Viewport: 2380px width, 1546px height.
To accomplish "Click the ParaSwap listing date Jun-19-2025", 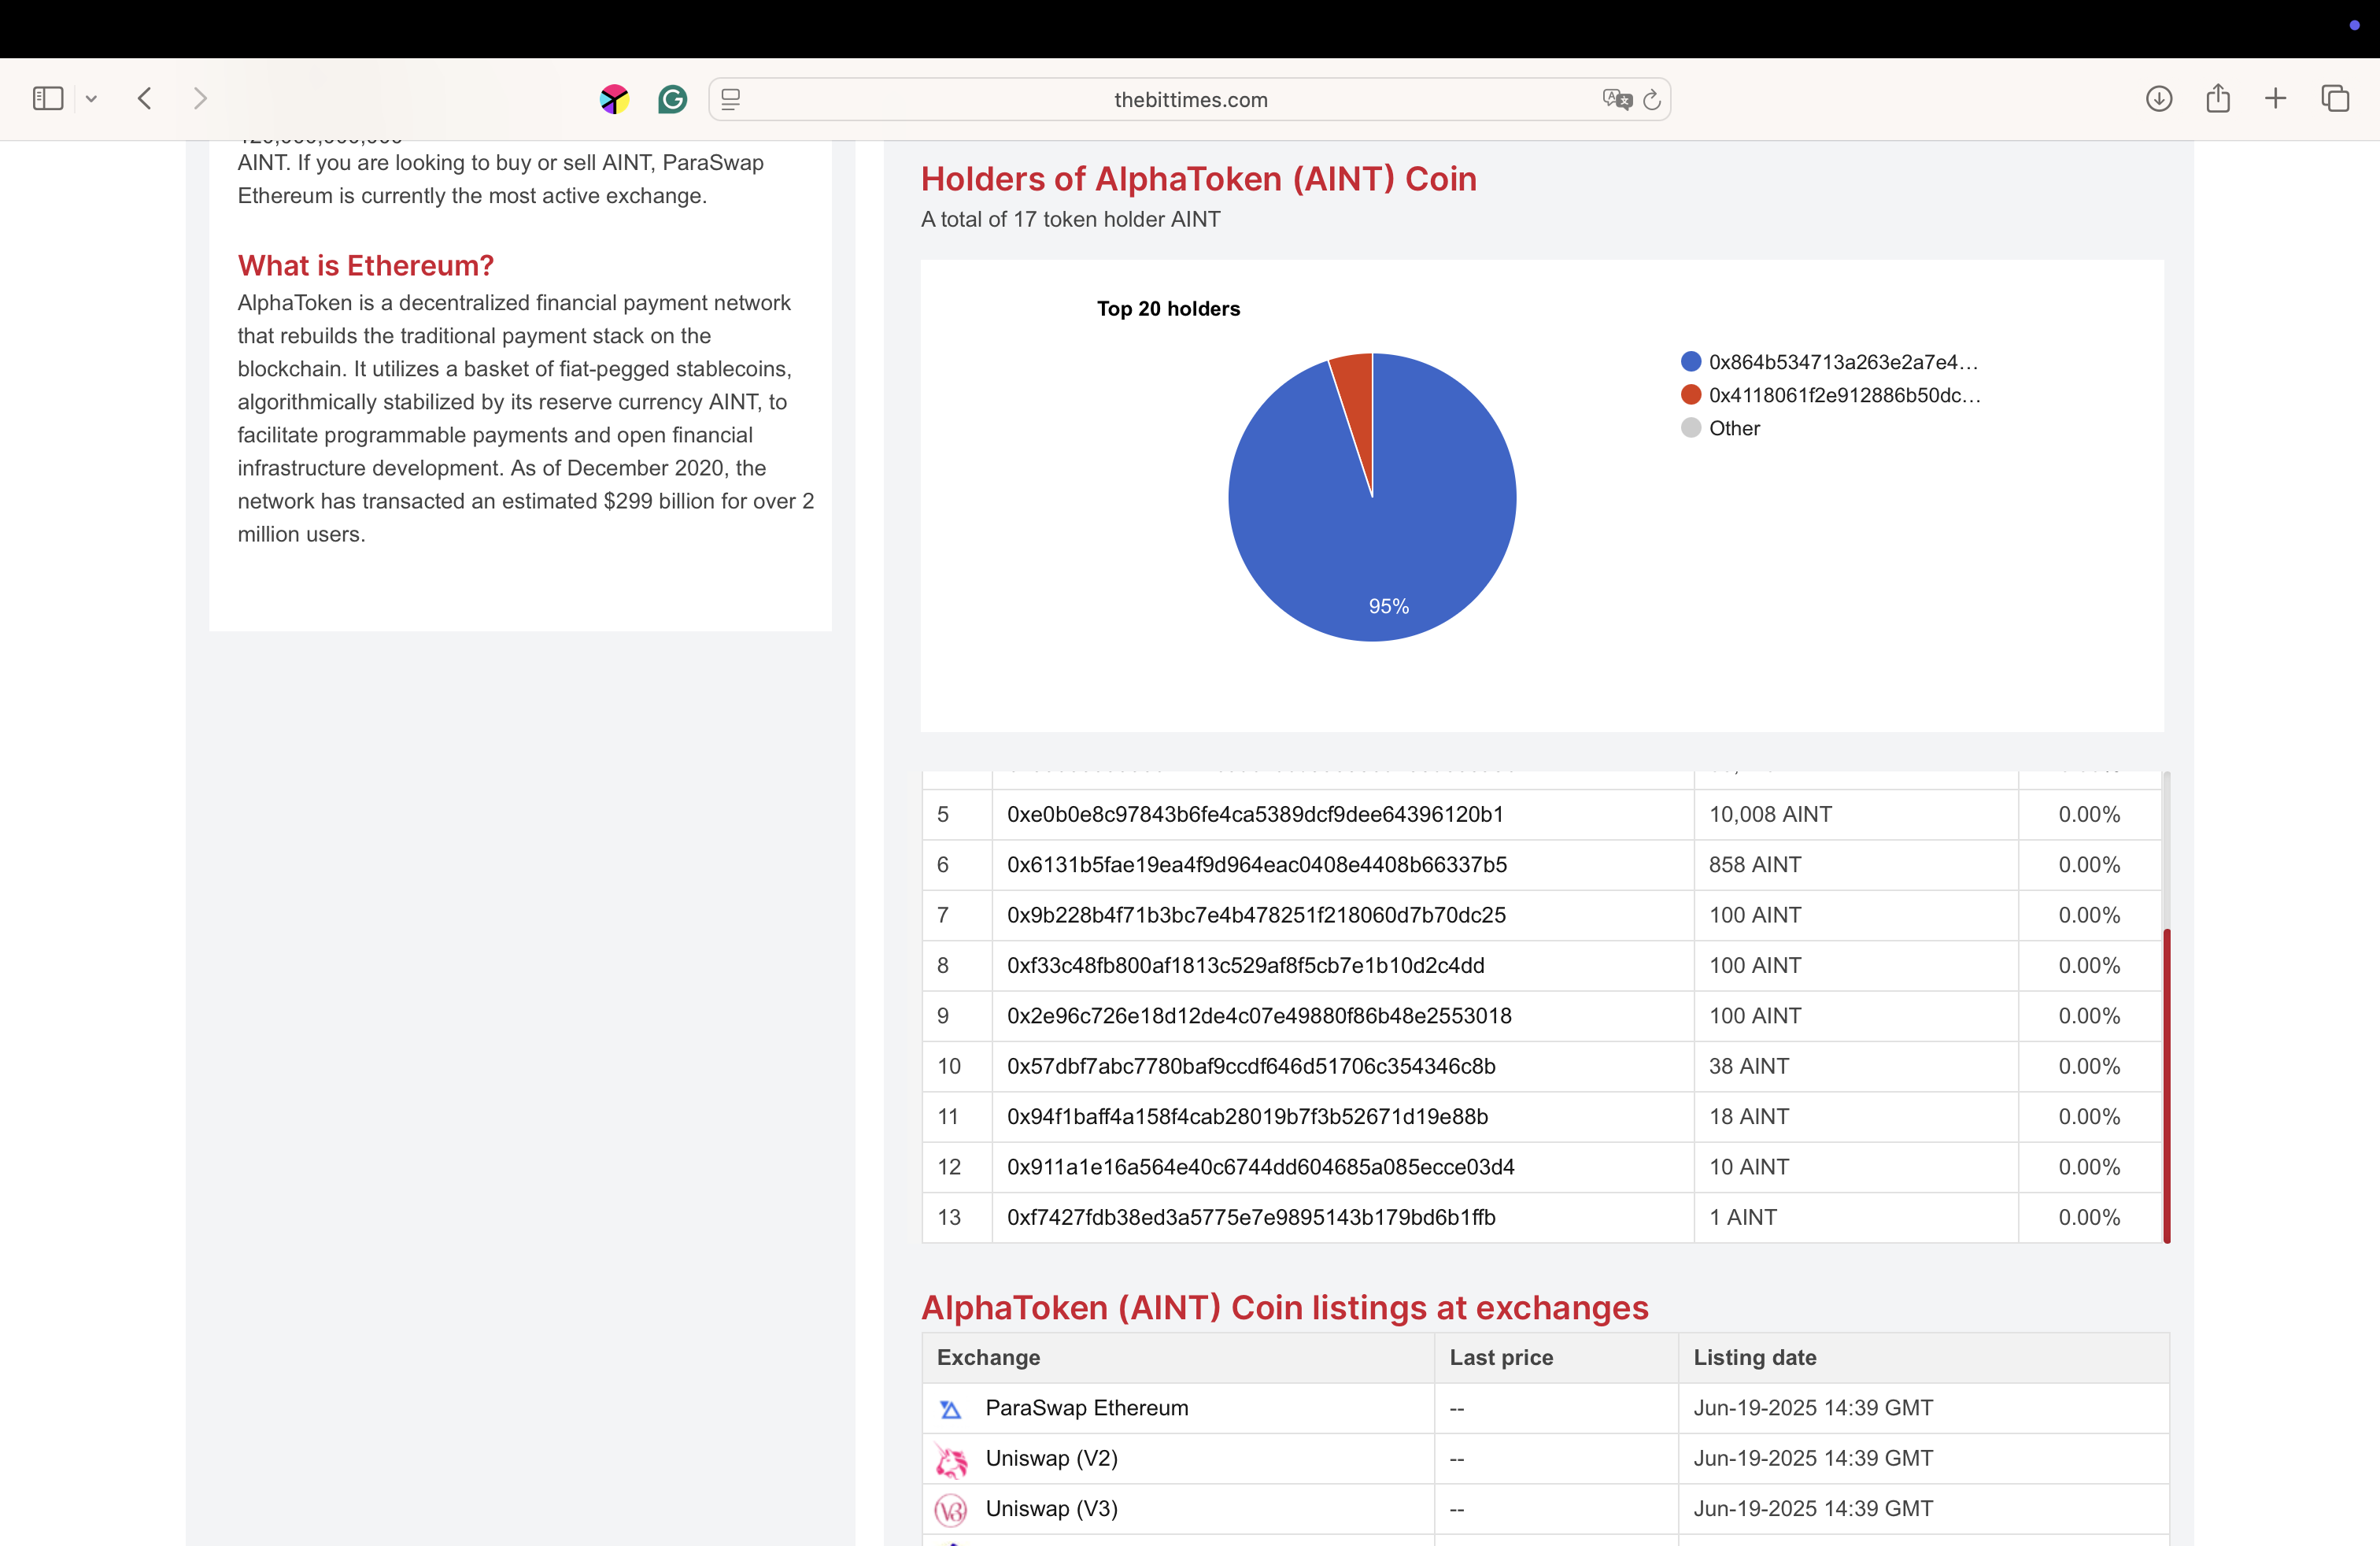I will pyautogui.click(x=1812, y=1408).
